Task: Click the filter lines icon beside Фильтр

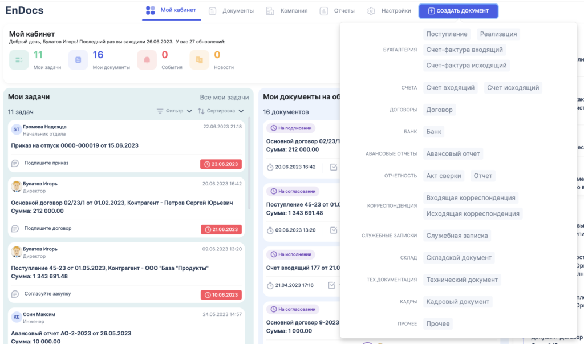Action: tap(160, 111)
